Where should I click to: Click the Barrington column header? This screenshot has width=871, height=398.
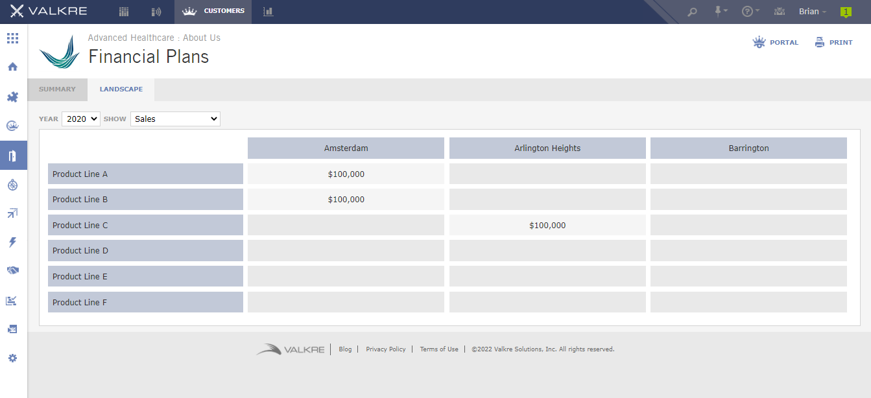[748, 148]
